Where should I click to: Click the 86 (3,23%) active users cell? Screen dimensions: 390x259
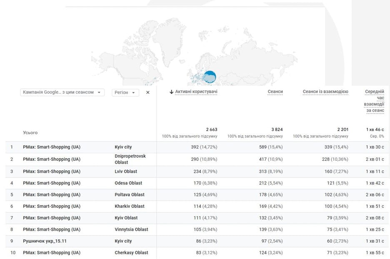206,241
